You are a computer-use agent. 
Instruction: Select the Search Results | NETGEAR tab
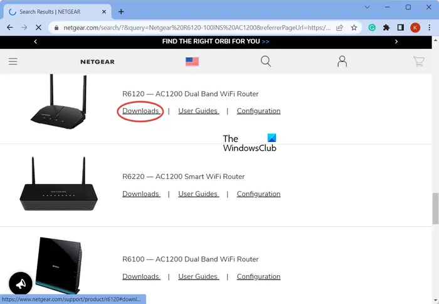point(58,12)
